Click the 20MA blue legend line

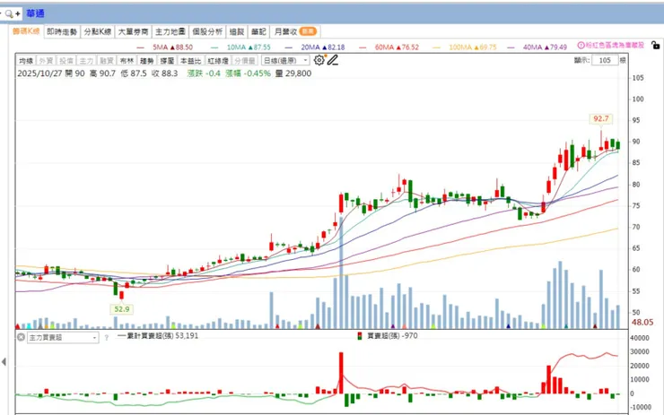pos(289,48)
